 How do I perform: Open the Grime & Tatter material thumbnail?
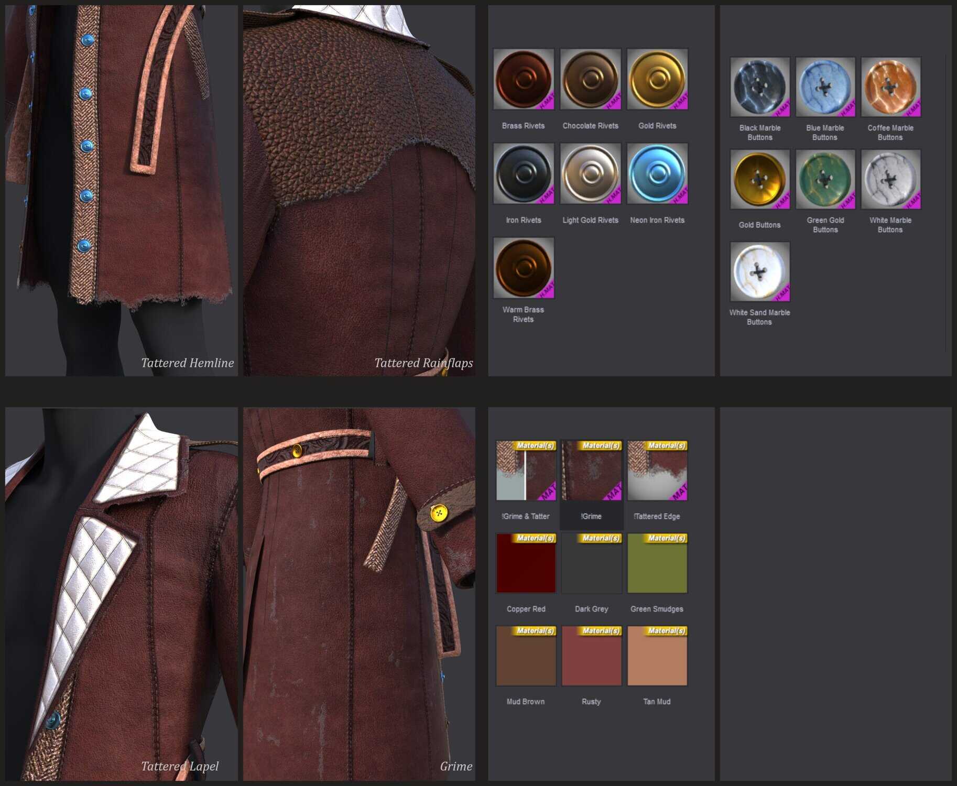[x=526, y=471]
